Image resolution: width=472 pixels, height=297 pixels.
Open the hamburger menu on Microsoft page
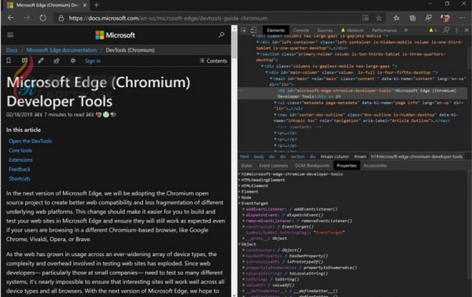pos(10,35)
